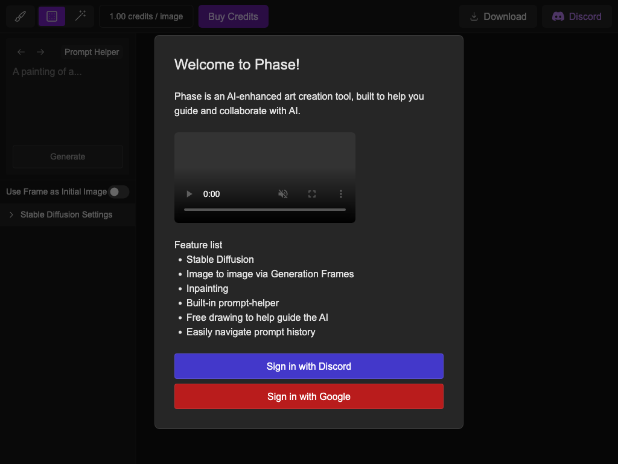Viewport: 618px width, 464px height.
Task: Select the paintbrush drawing tool
Action: (x=21, y=16)
